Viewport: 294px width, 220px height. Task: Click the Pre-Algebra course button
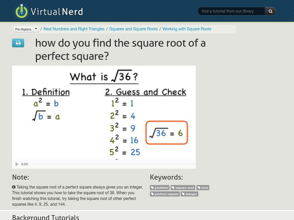point(23,29)
